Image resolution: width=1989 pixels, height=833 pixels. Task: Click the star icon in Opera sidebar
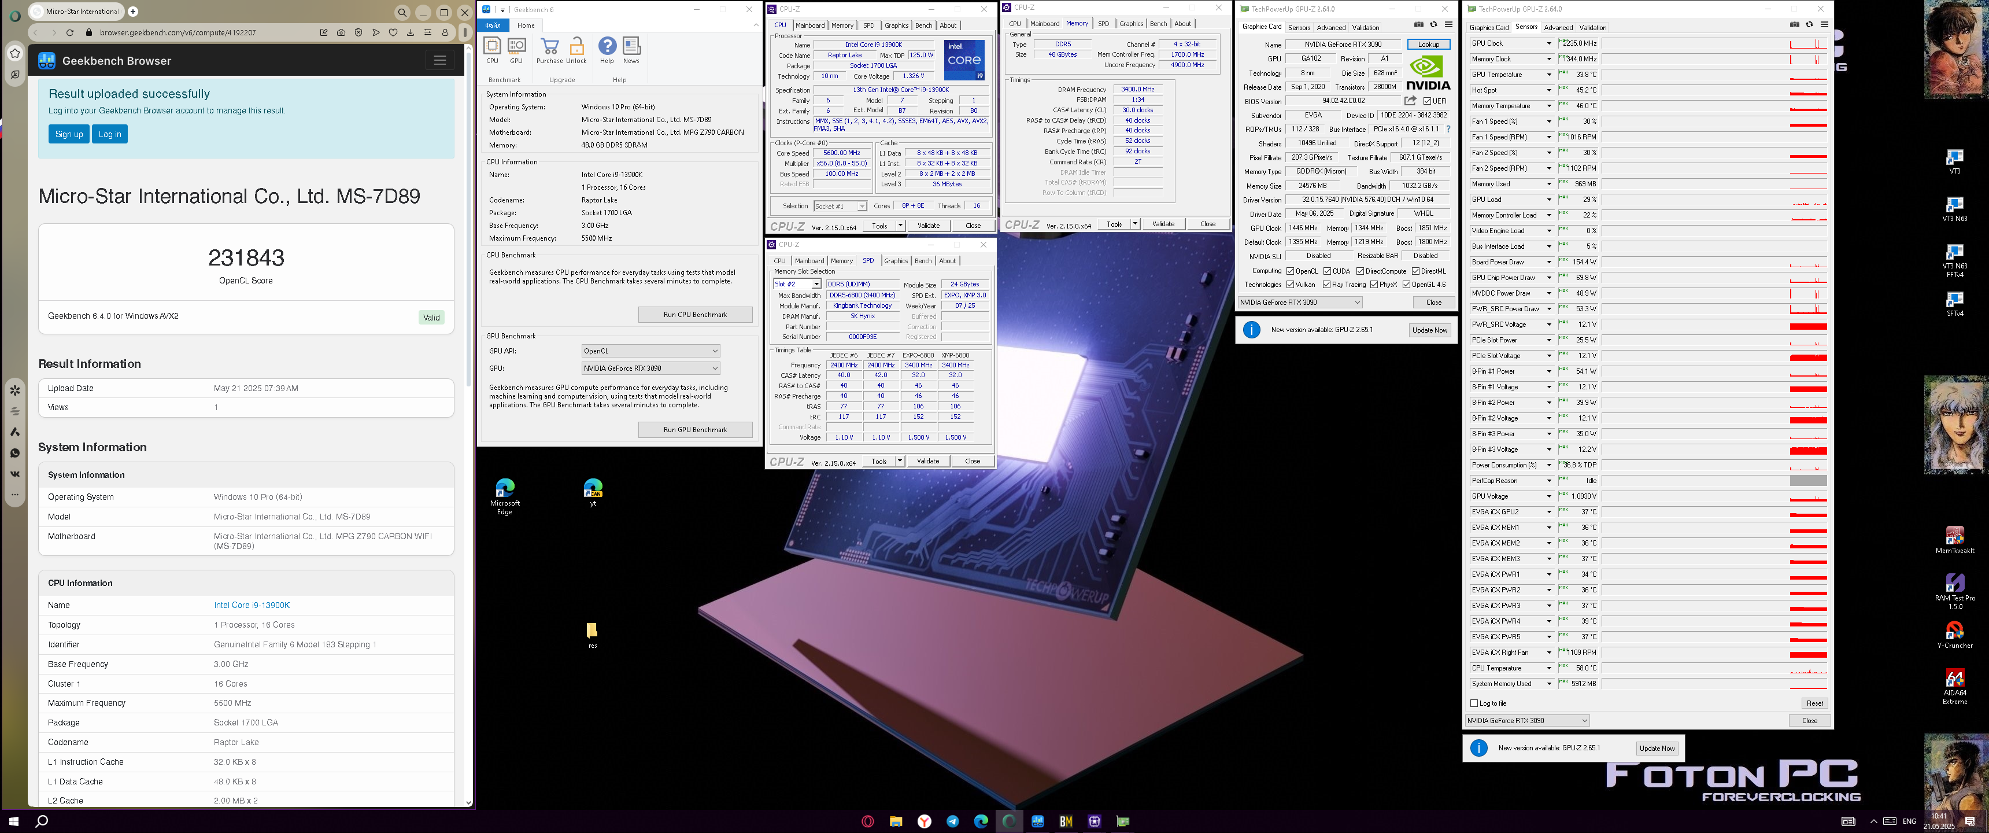(14, 53)
